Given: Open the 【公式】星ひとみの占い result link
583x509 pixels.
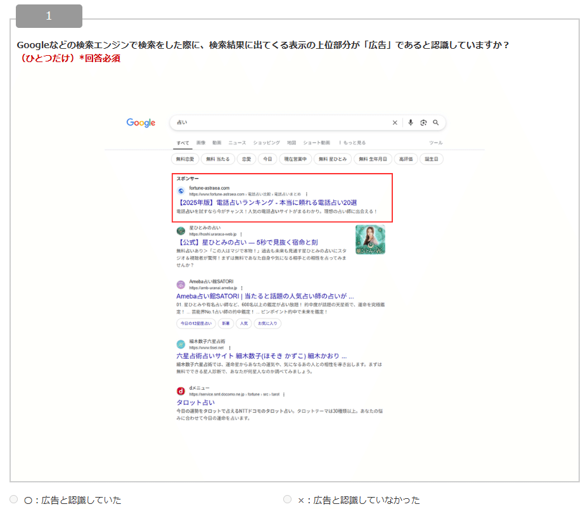Looking at the screenshot, I should coord(247,242).
